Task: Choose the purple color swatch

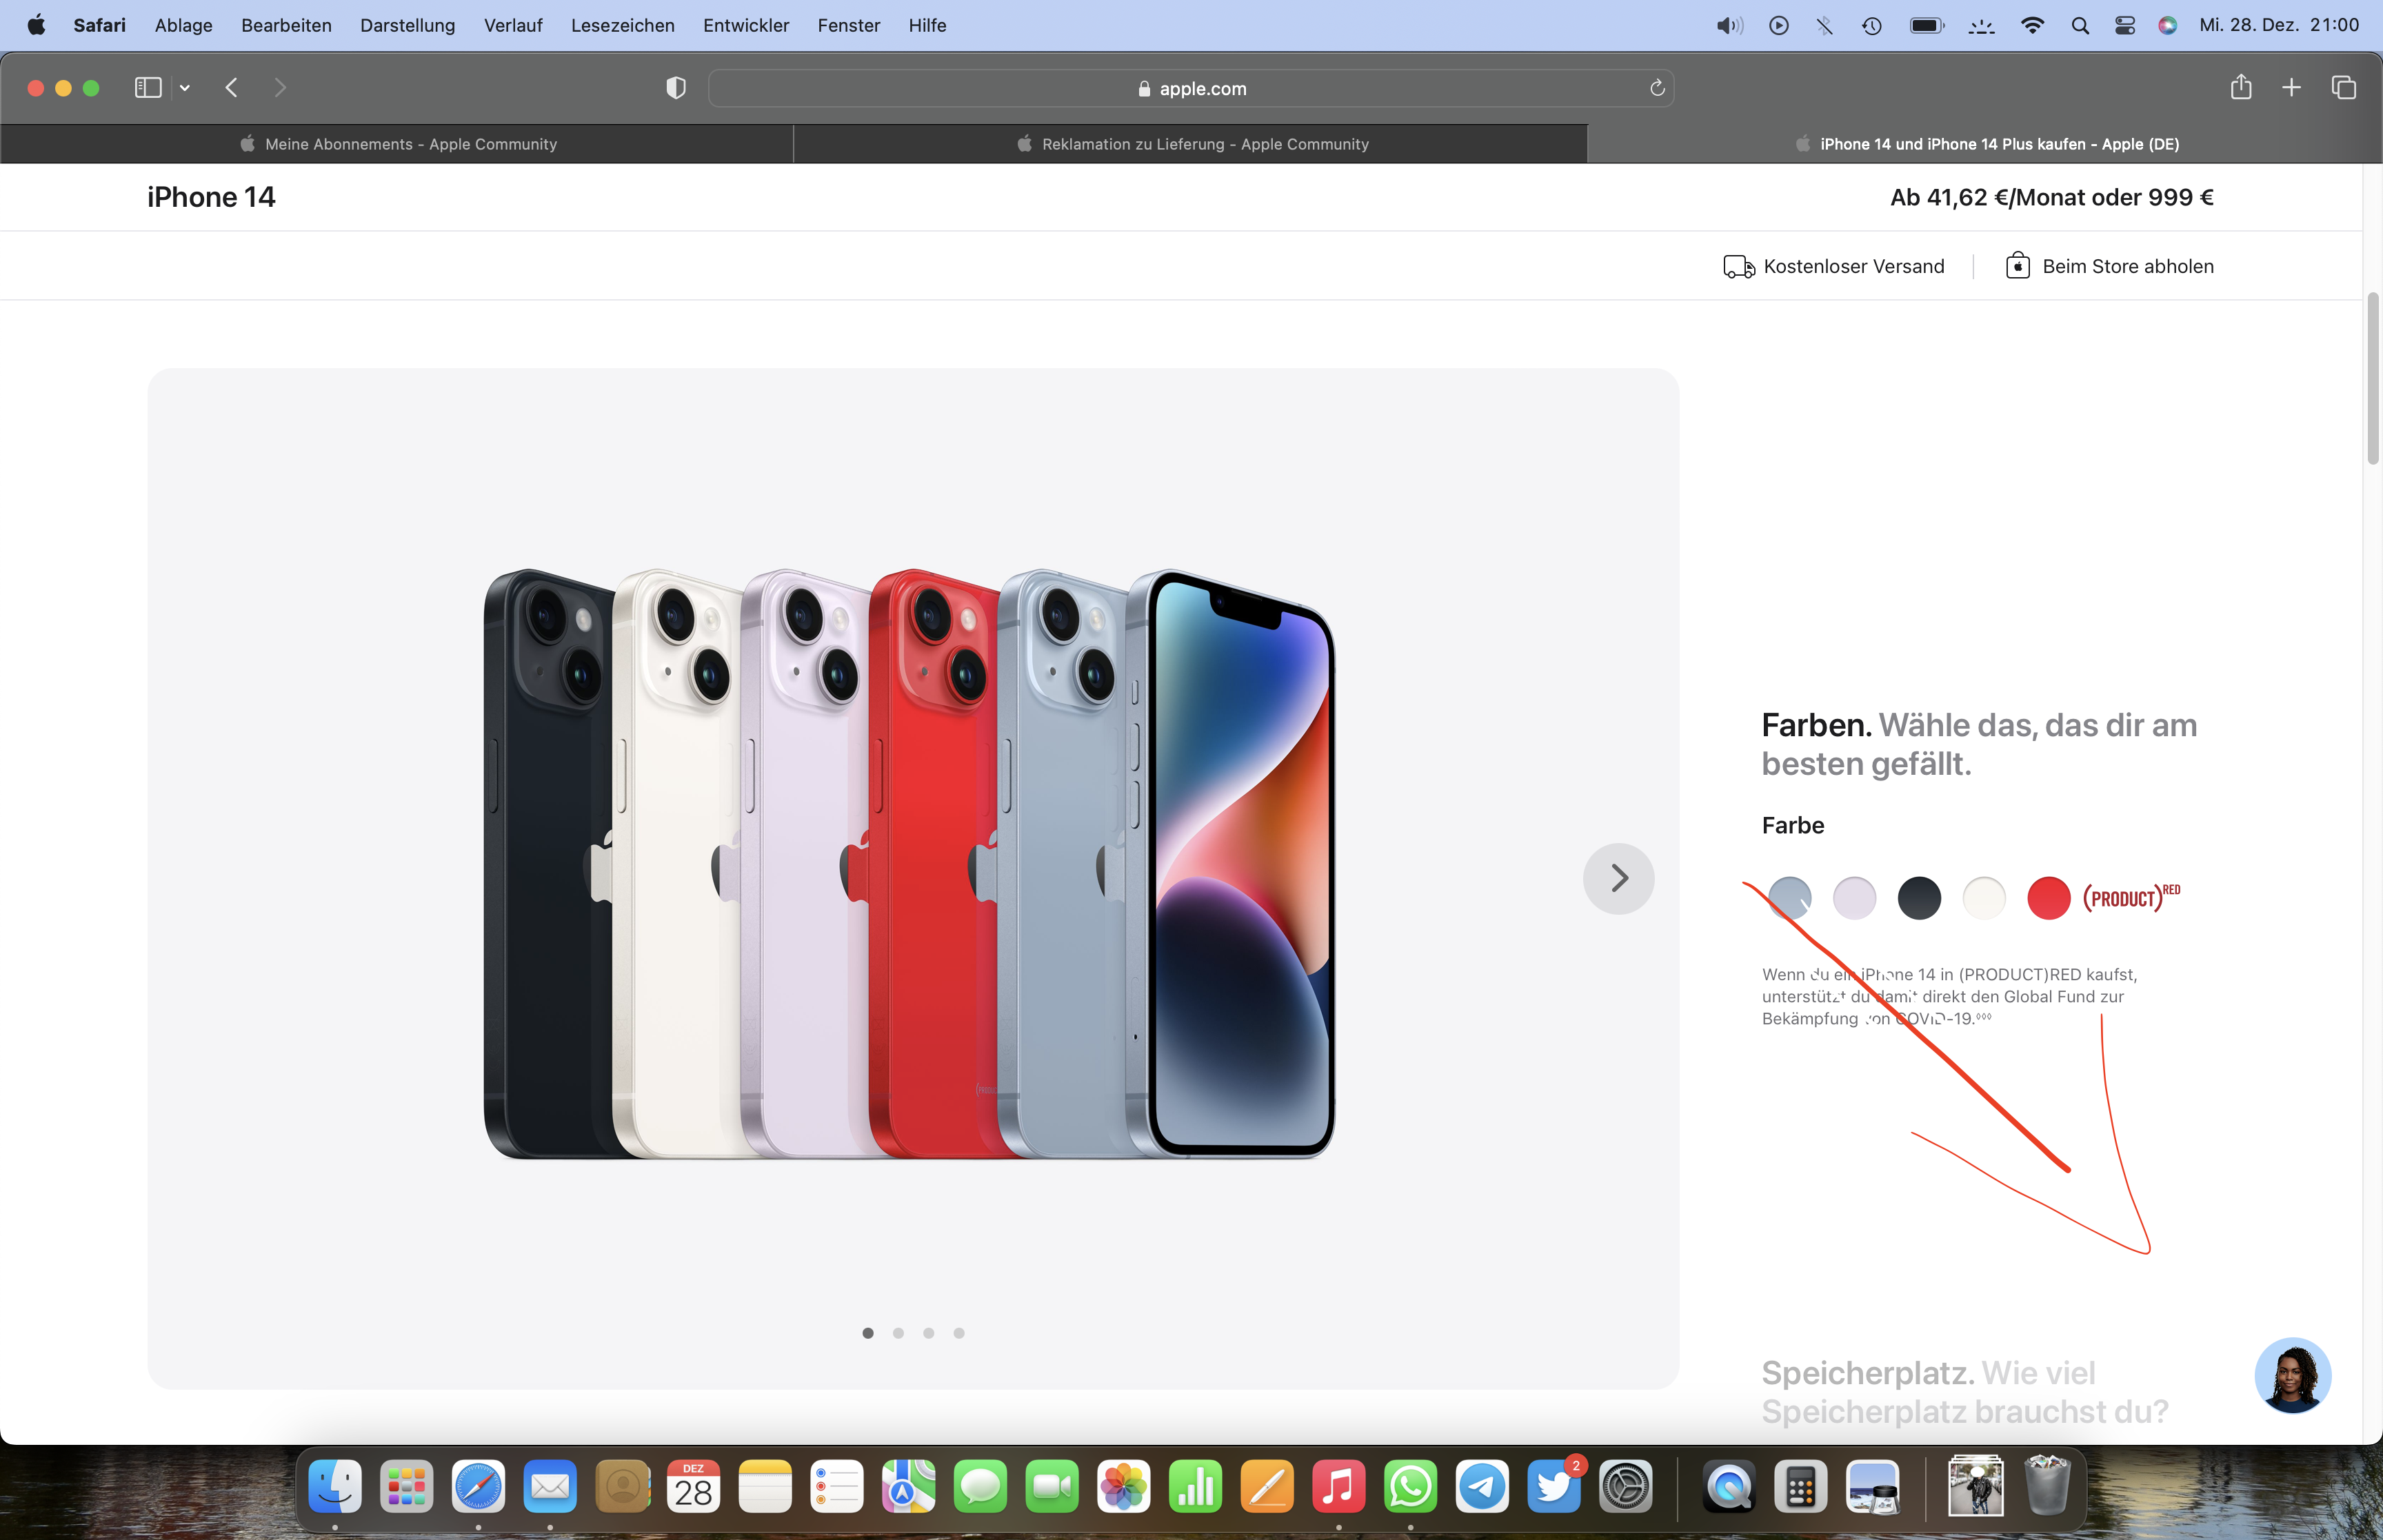Action: pyautogui.click(x=1854, y=898)
